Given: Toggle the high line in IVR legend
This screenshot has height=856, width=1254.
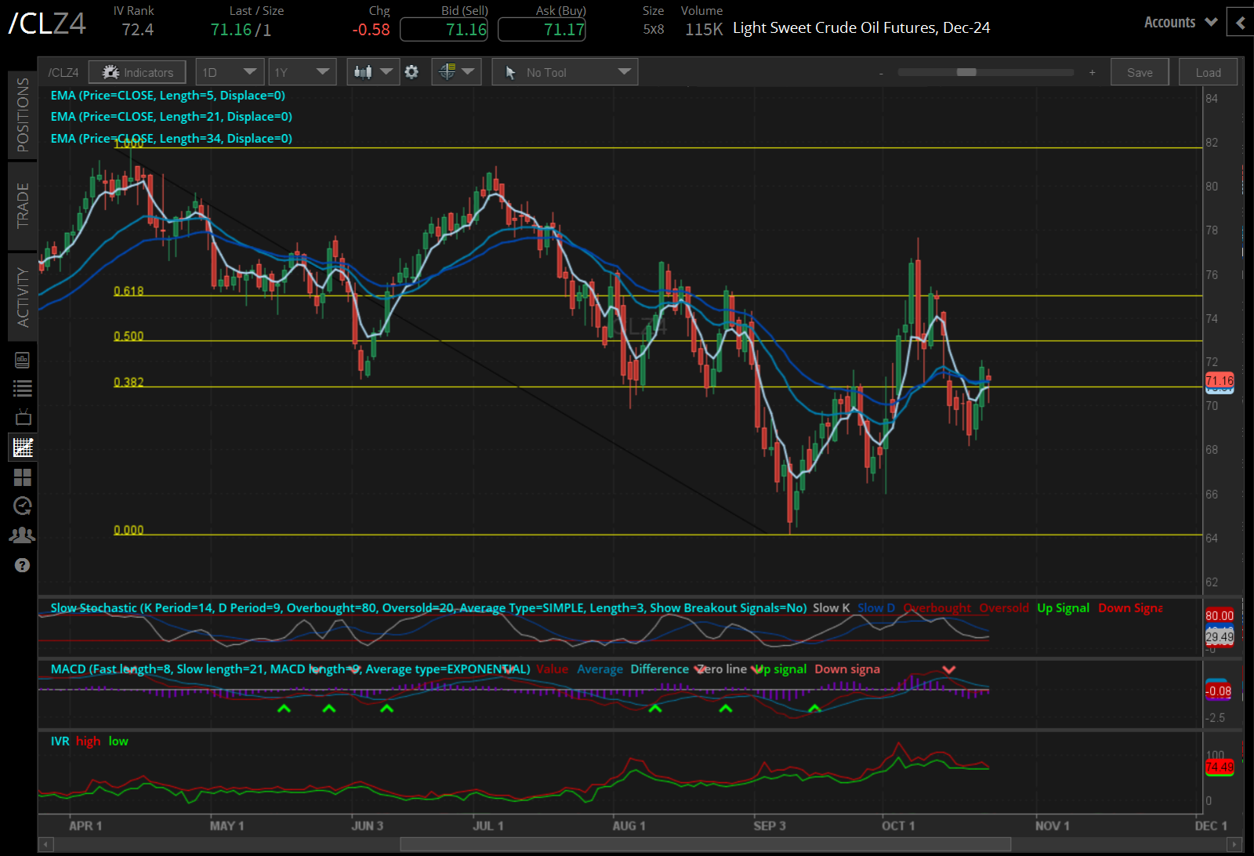Looking at the screenshot, I should click(x=89, y=741).
